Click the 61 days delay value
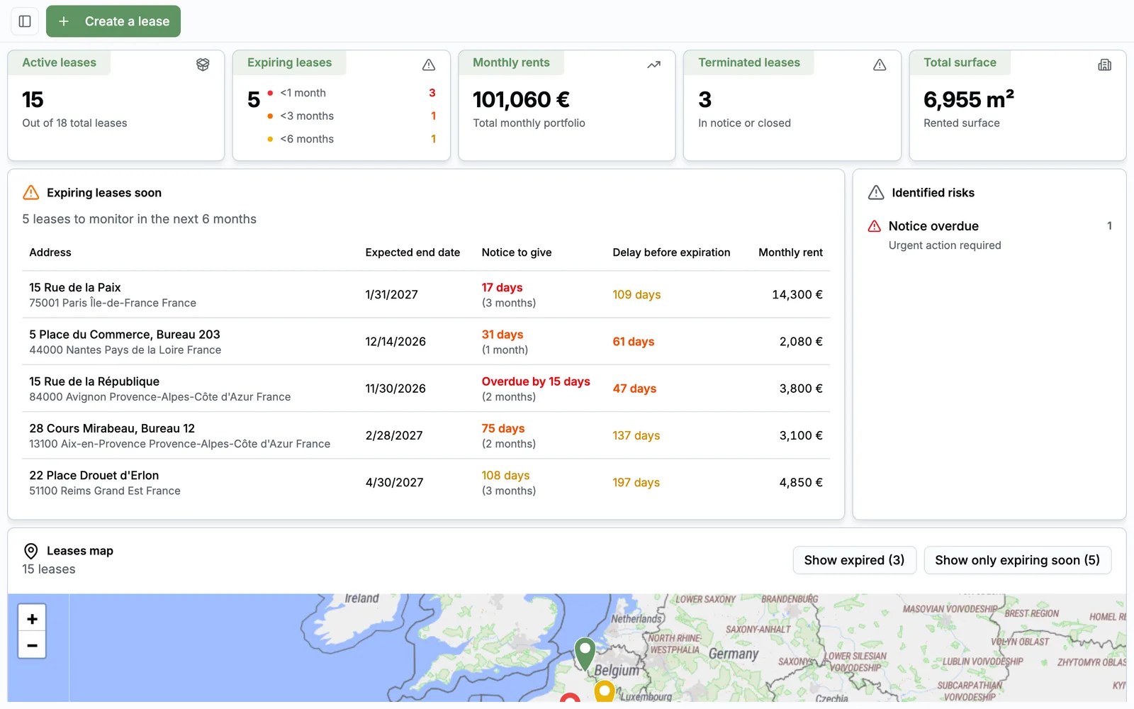1134x709 pixels. (x=634, y=342)
